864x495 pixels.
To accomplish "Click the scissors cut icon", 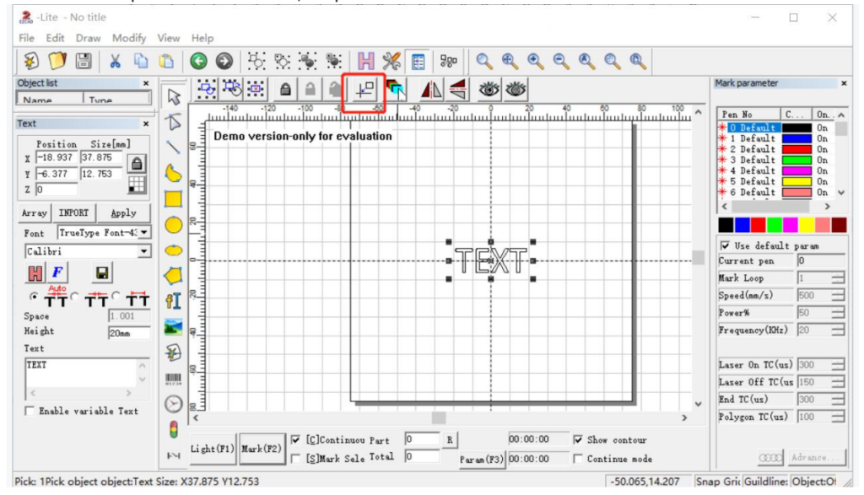I will point(115,61).
